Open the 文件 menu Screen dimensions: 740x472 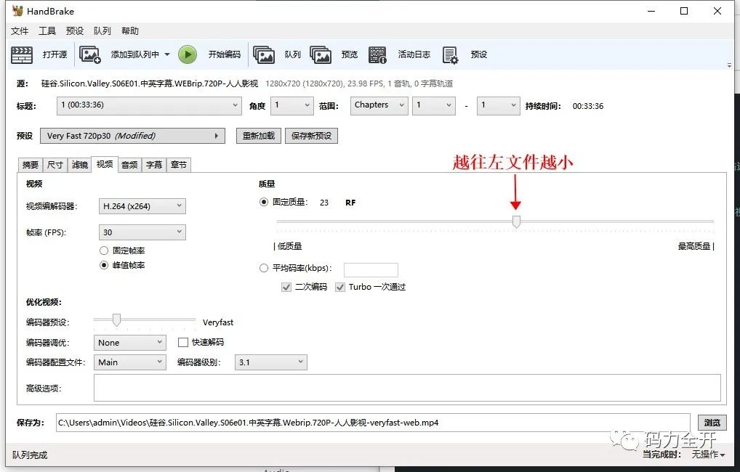tap(20, 31)
